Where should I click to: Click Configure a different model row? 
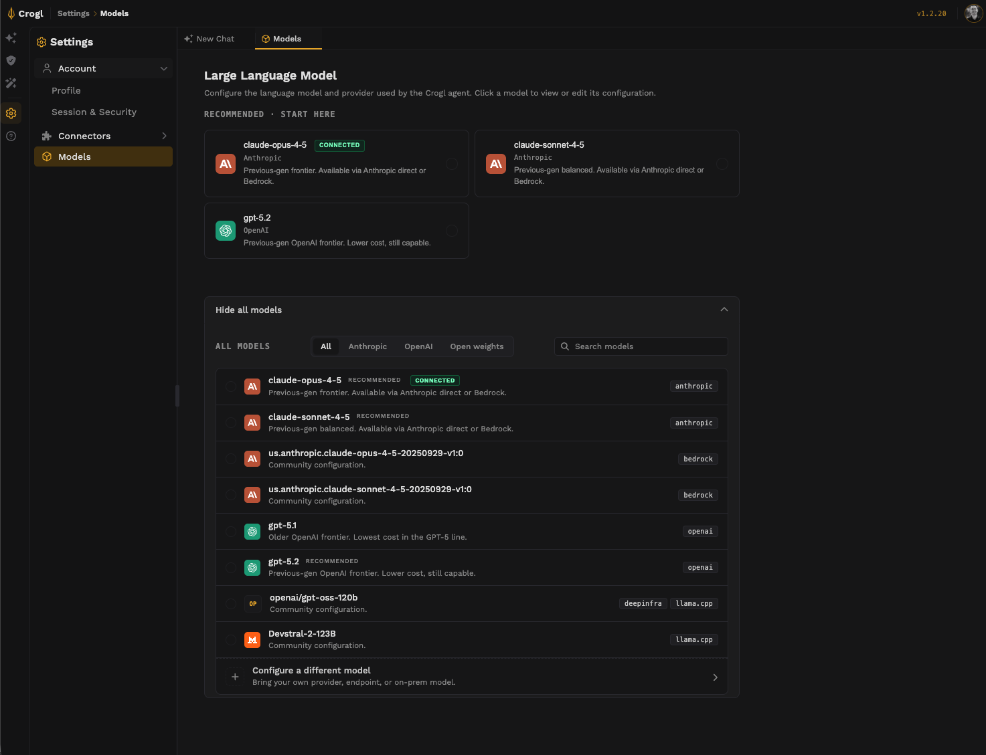pos(472,676)
